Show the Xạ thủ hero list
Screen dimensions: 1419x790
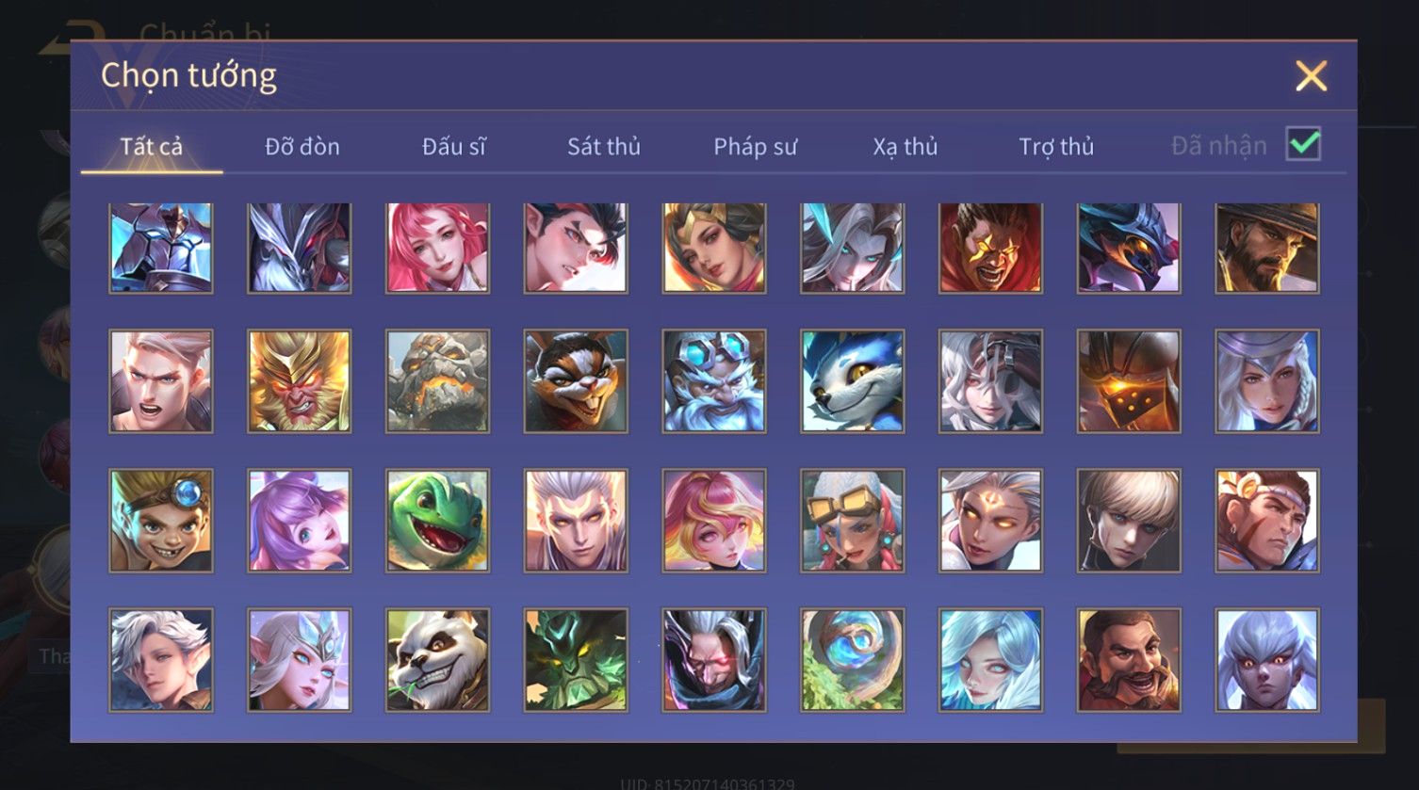click(905, 146)
